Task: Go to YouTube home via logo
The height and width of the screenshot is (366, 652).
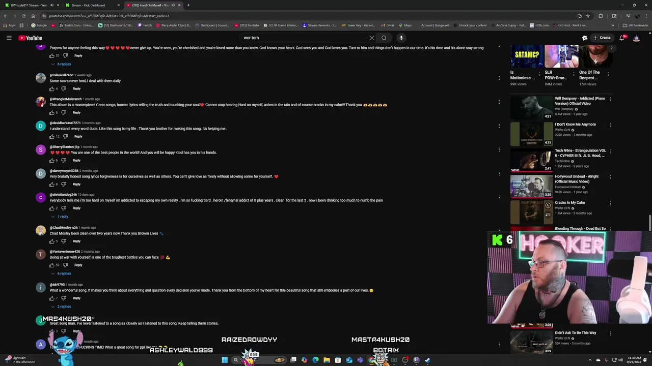Action: pos(30,38)
